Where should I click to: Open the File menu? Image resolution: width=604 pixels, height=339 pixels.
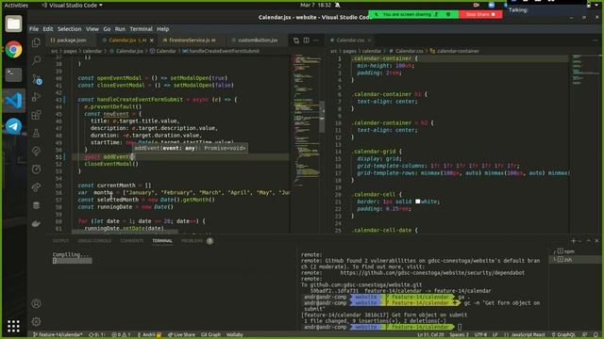pos(34,29)
